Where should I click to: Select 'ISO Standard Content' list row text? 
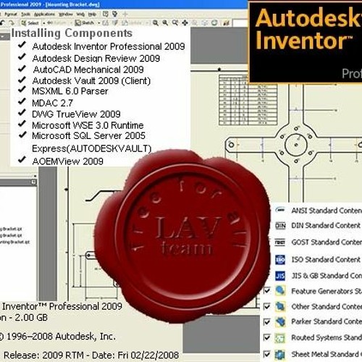326,259
